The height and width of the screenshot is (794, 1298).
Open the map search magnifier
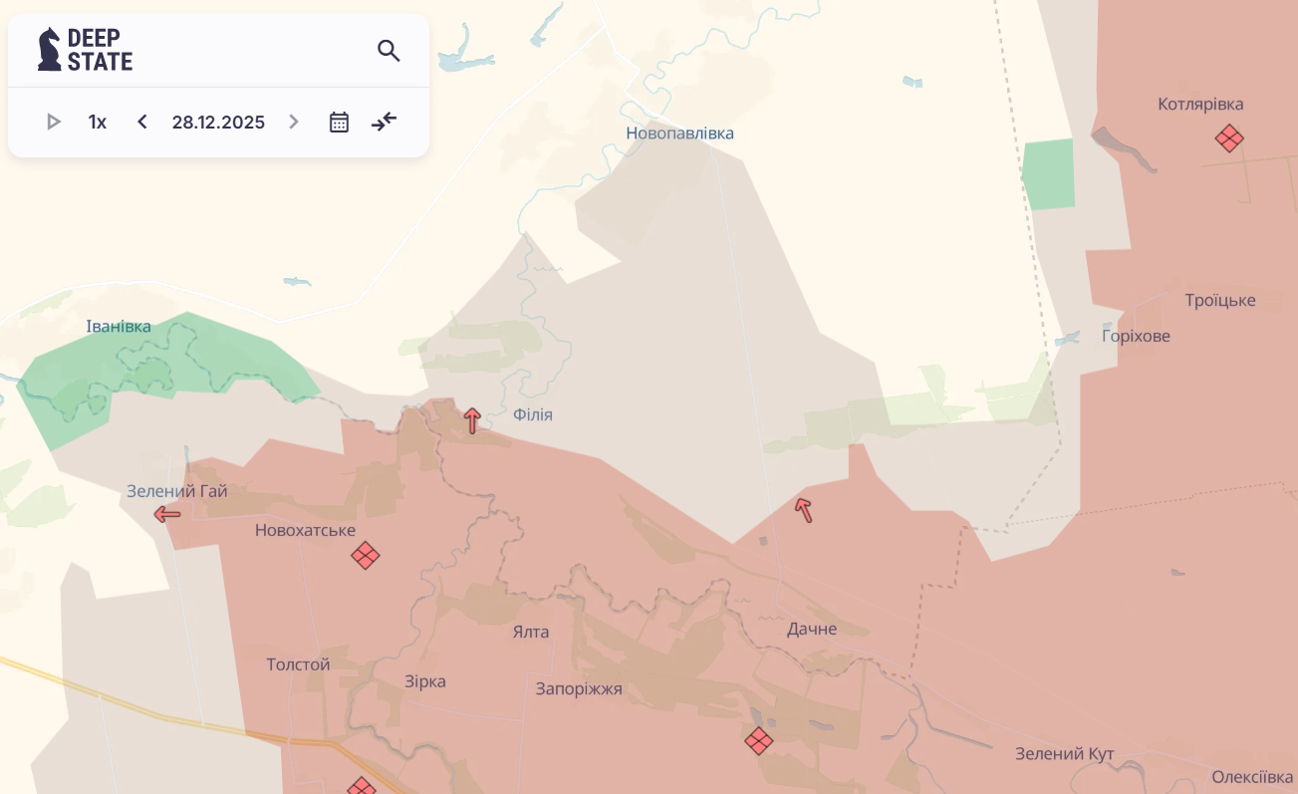click(389, 51)
